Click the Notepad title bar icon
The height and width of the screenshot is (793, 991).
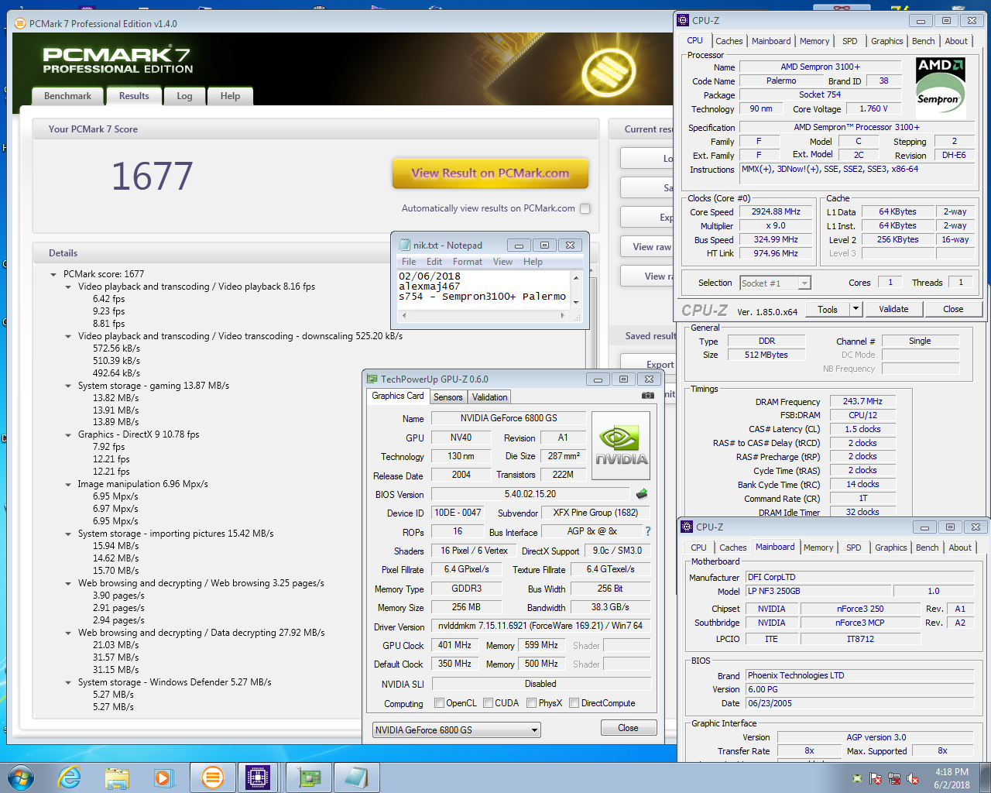point(404,245)
